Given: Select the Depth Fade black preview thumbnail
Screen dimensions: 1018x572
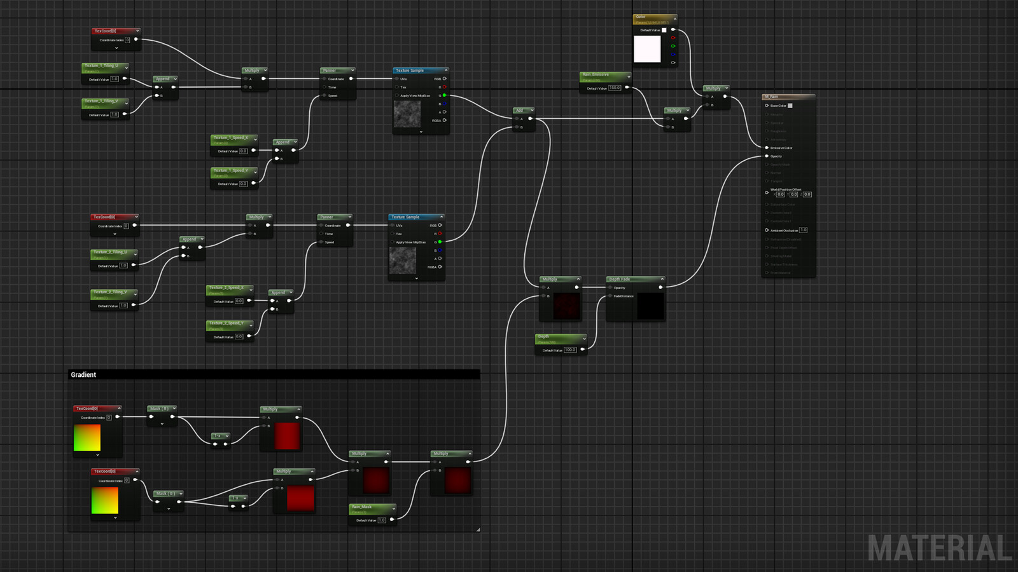Looking at the screenshot, I should pos(651,306).
